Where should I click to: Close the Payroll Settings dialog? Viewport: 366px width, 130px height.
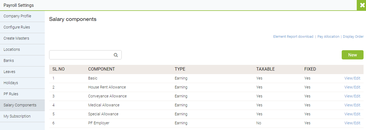coord(361,5)
